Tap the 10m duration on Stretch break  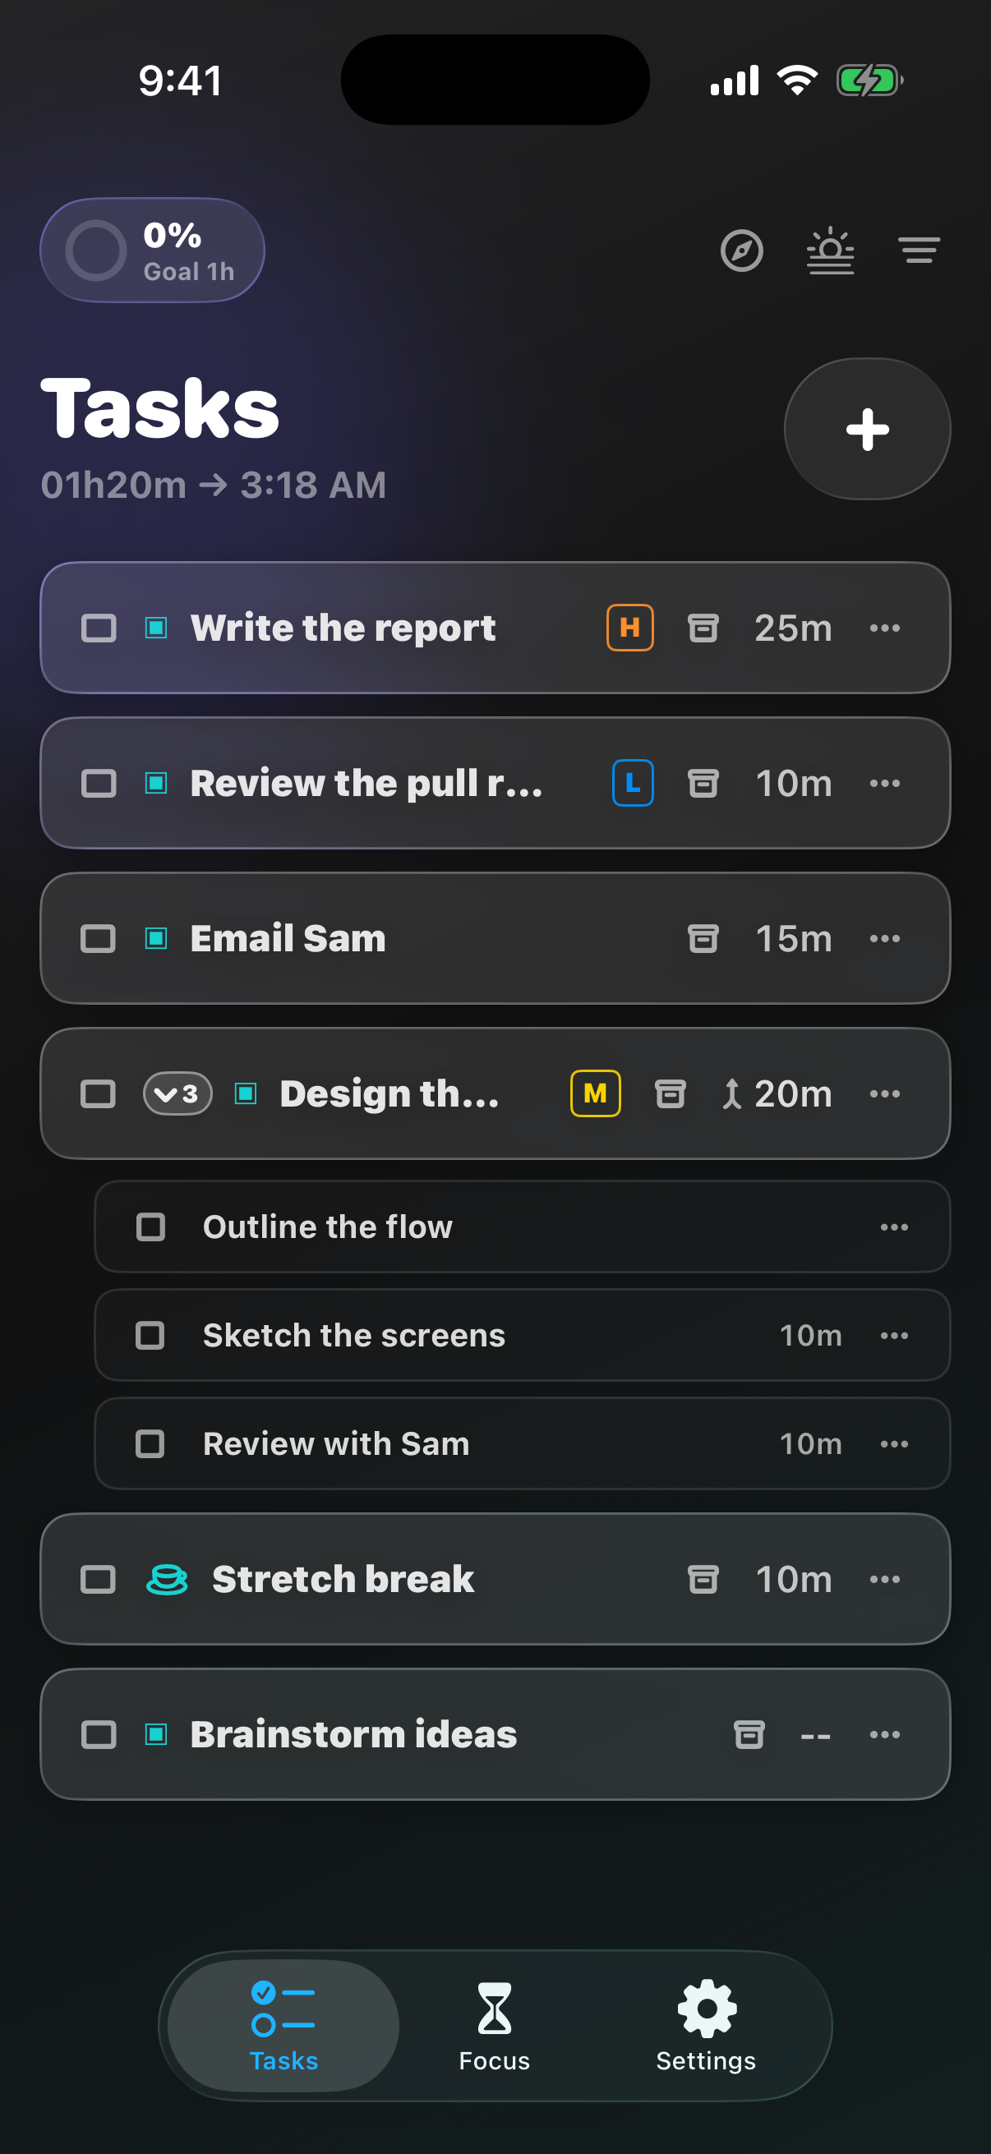tap(794, 1580)
